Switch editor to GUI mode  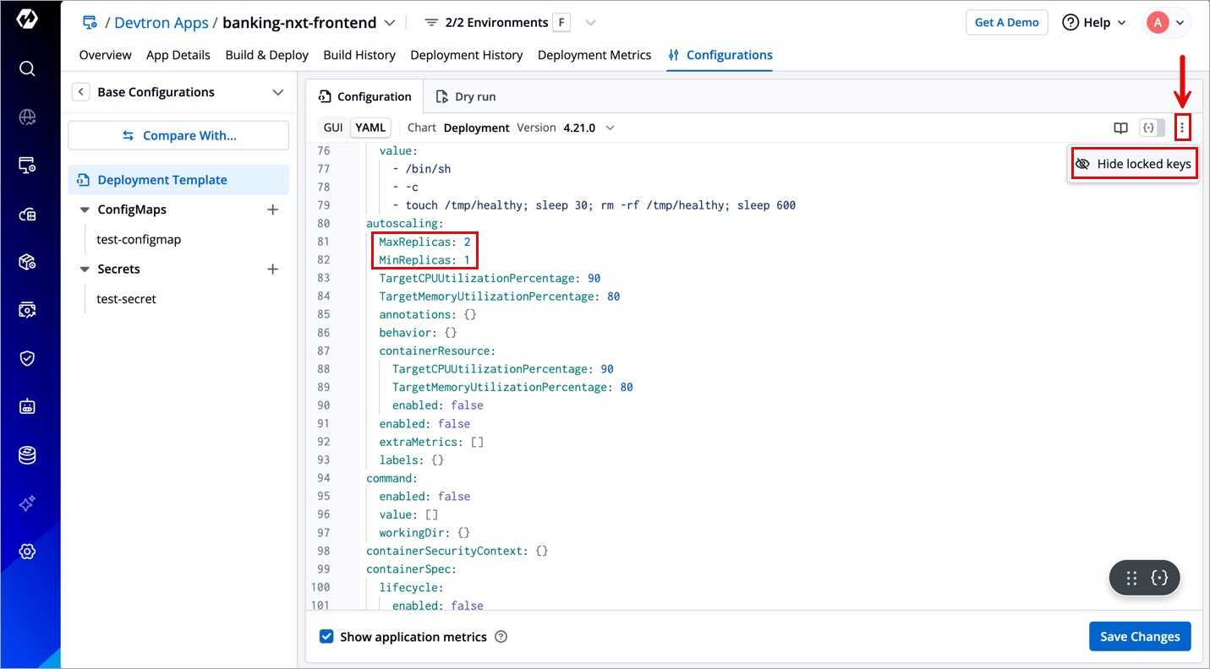333,128
